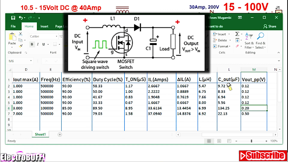This screenshot has height=162, width=288.
Task: Click the 100% zoom level
Action: (x=274, y=141)
